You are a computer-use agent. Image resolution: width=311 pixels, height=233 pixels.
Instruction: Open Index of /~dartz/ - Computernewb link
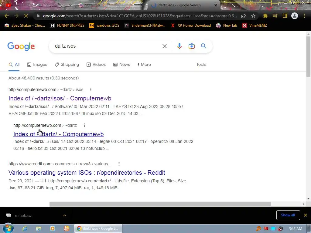coord(59,134)
